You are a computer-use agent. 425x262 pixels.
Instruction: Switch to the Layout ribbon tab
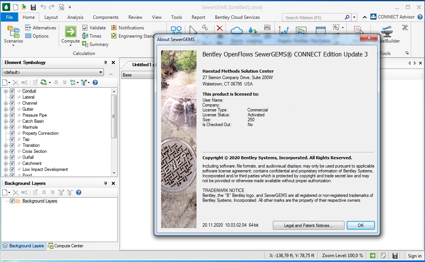coord(51,17)
